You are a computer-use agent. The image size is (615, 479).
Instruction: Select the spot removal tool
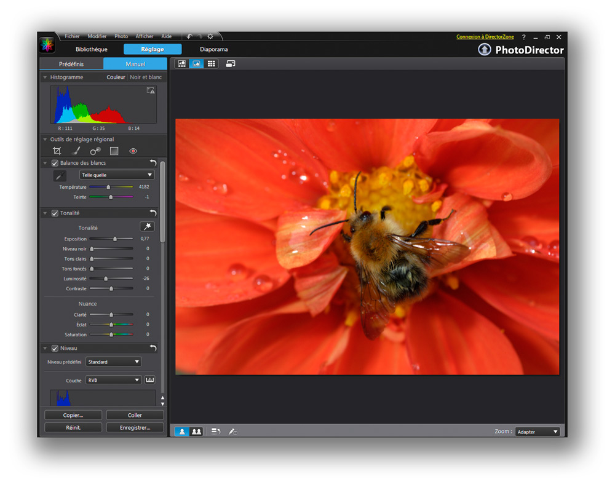point(95,151)
